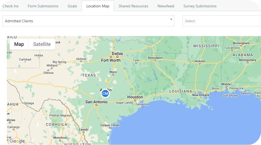Click the Admitted Clients dropdown arrow
Screen dimensions: 261x145
point(171,19)
